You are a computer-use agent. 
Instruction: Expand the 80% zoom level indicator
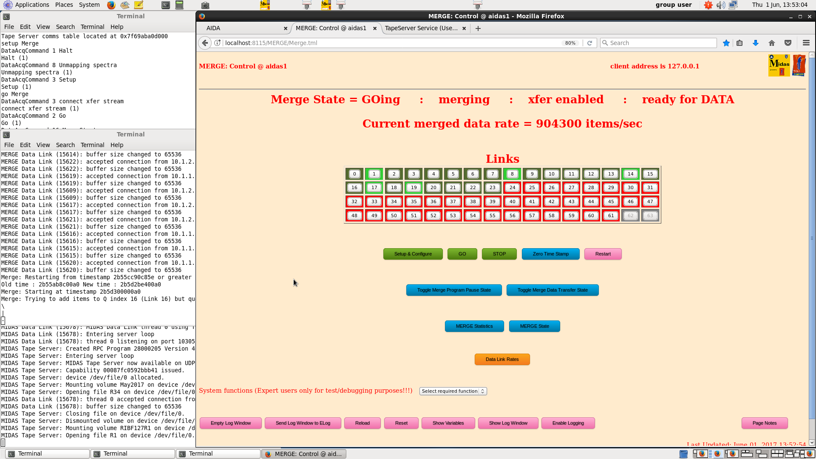[x=570, y=43]
